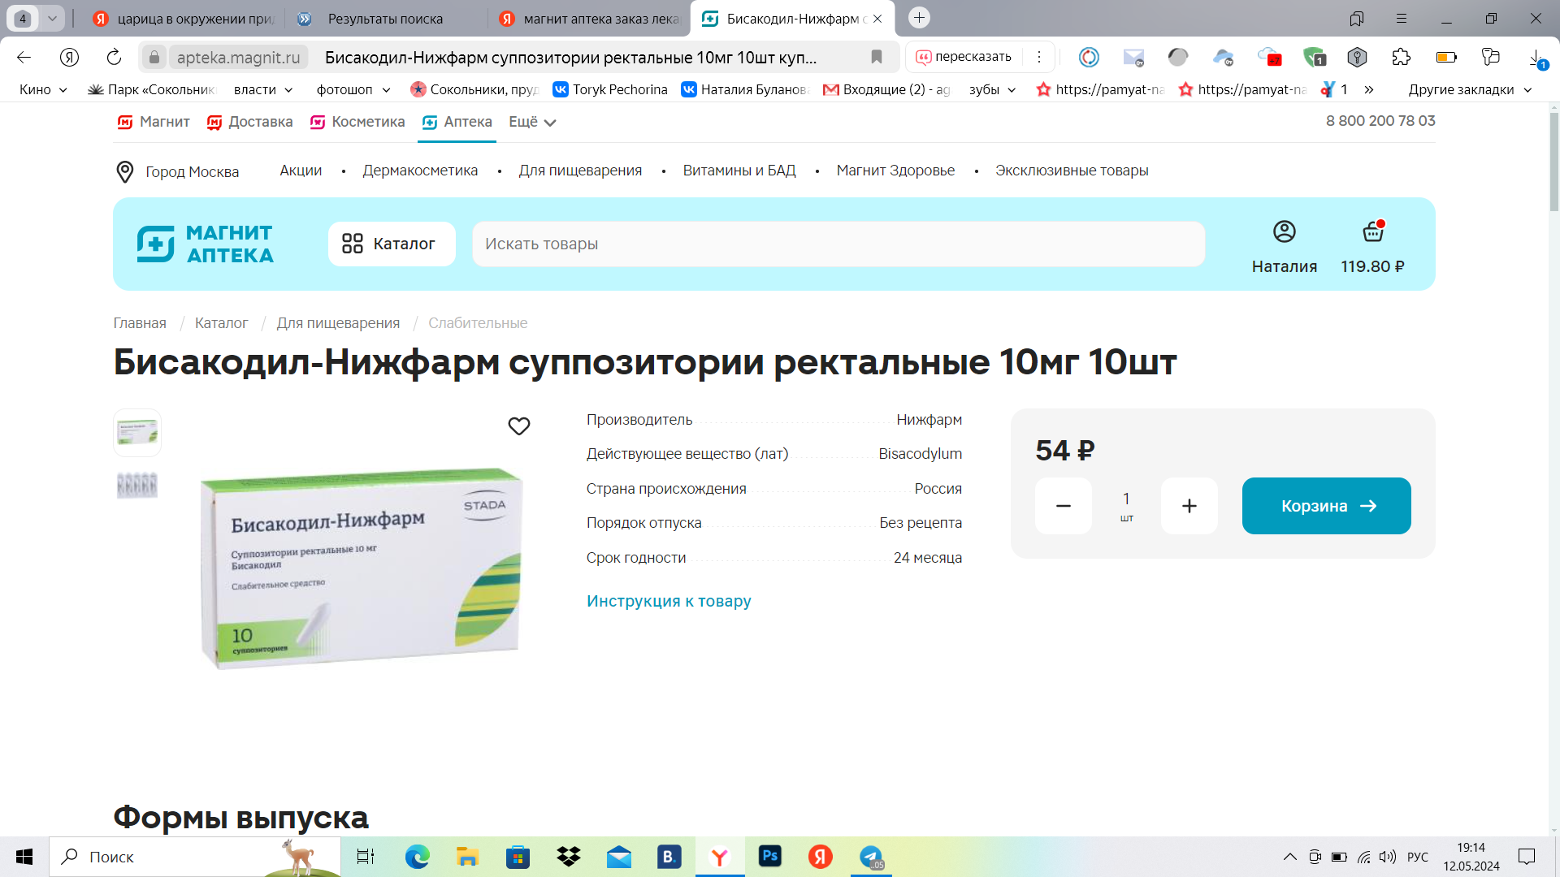1560x877 pixels.
Task: Go back with browser back arrow
Action: pos(24,57)
